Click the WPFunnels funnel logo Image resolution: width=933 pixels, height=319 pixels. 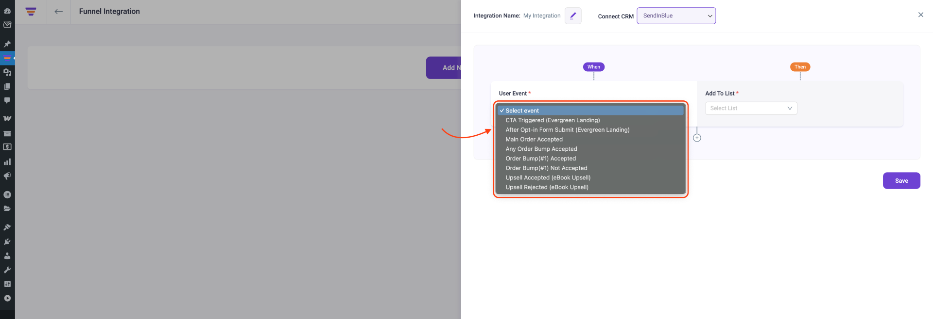point(31,12)
